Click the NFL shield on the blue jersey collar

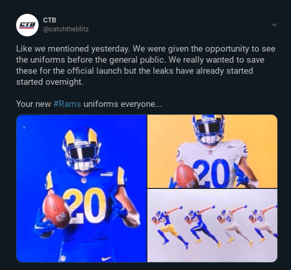tap(84, 180)
